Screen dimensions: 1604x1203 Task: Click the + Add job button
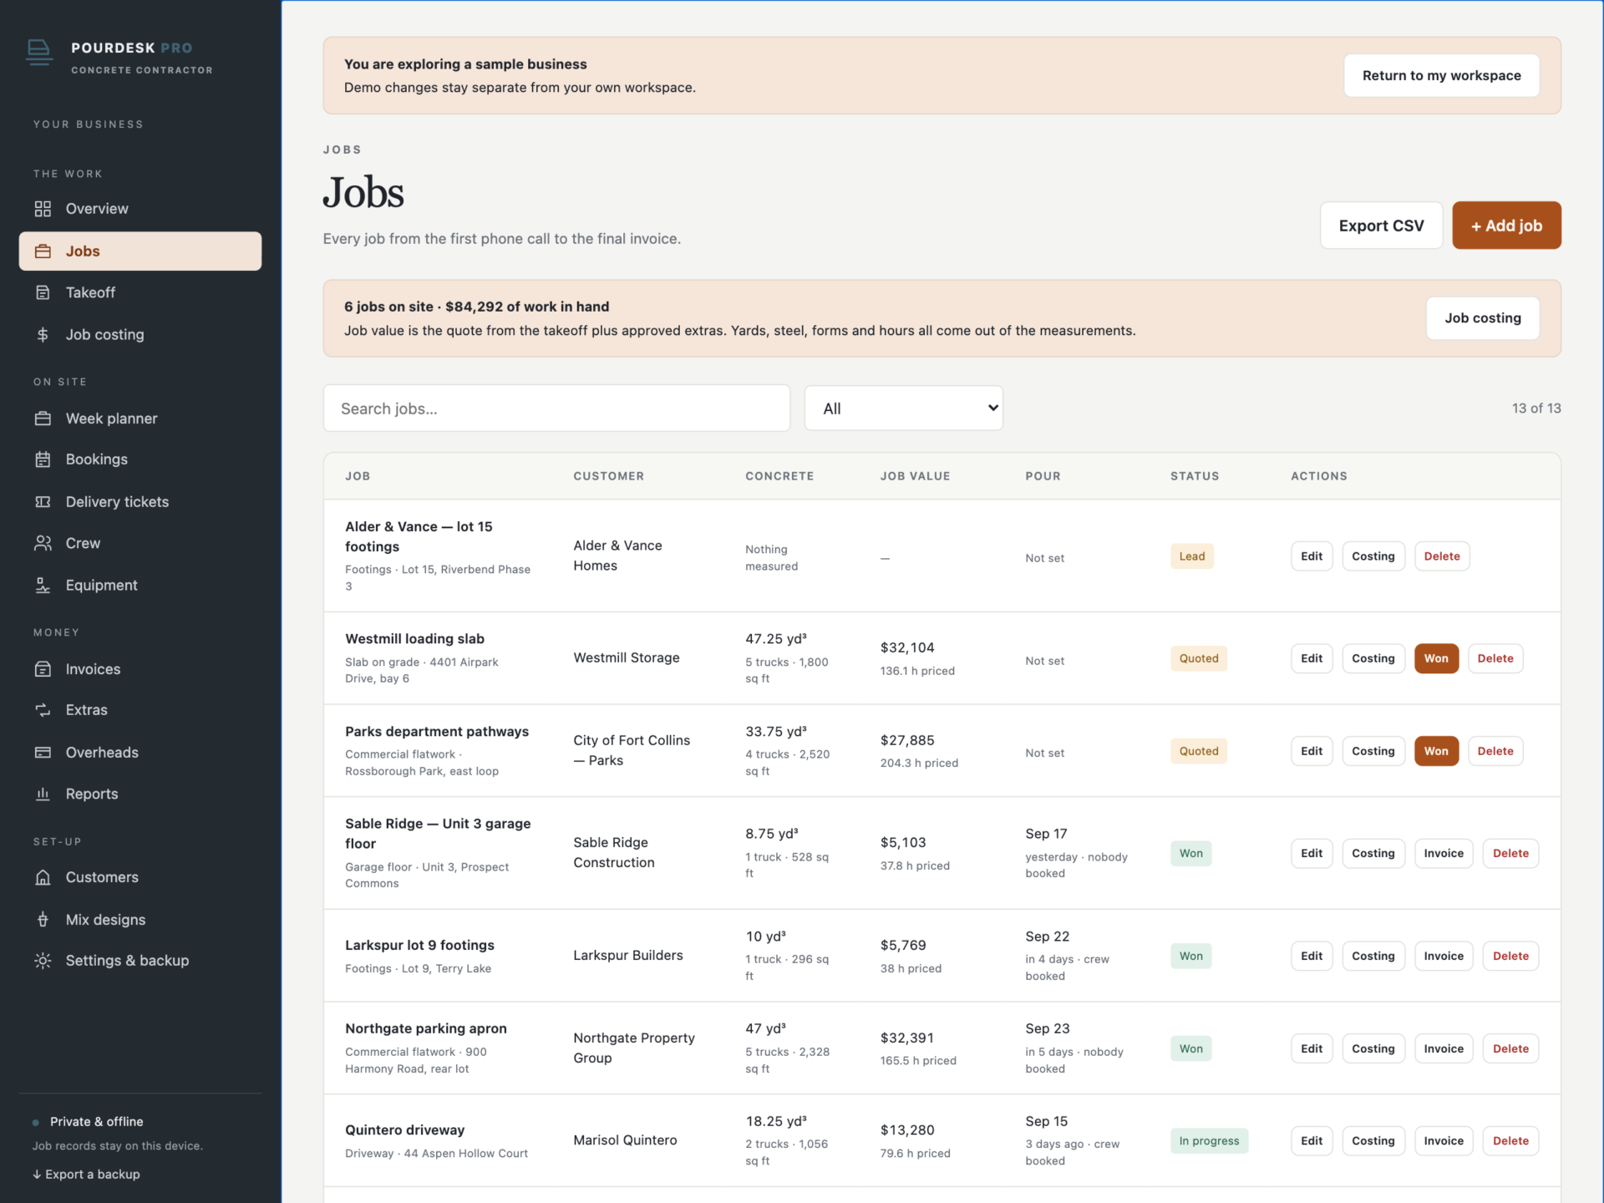coord(1506,226)
